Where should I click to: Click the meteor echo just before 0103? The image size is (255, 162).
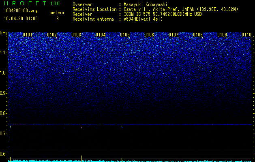tap(81, 127)
